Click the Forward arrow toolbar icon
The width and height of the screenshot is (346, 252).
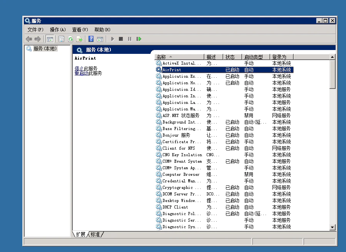(x=37, y=39)
